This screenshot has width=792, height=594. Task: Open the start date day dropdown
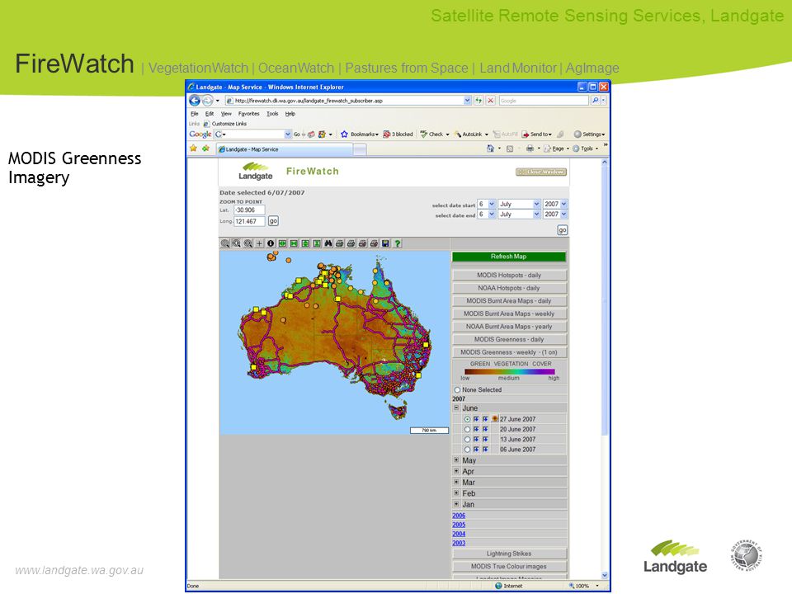pos(487,204)
